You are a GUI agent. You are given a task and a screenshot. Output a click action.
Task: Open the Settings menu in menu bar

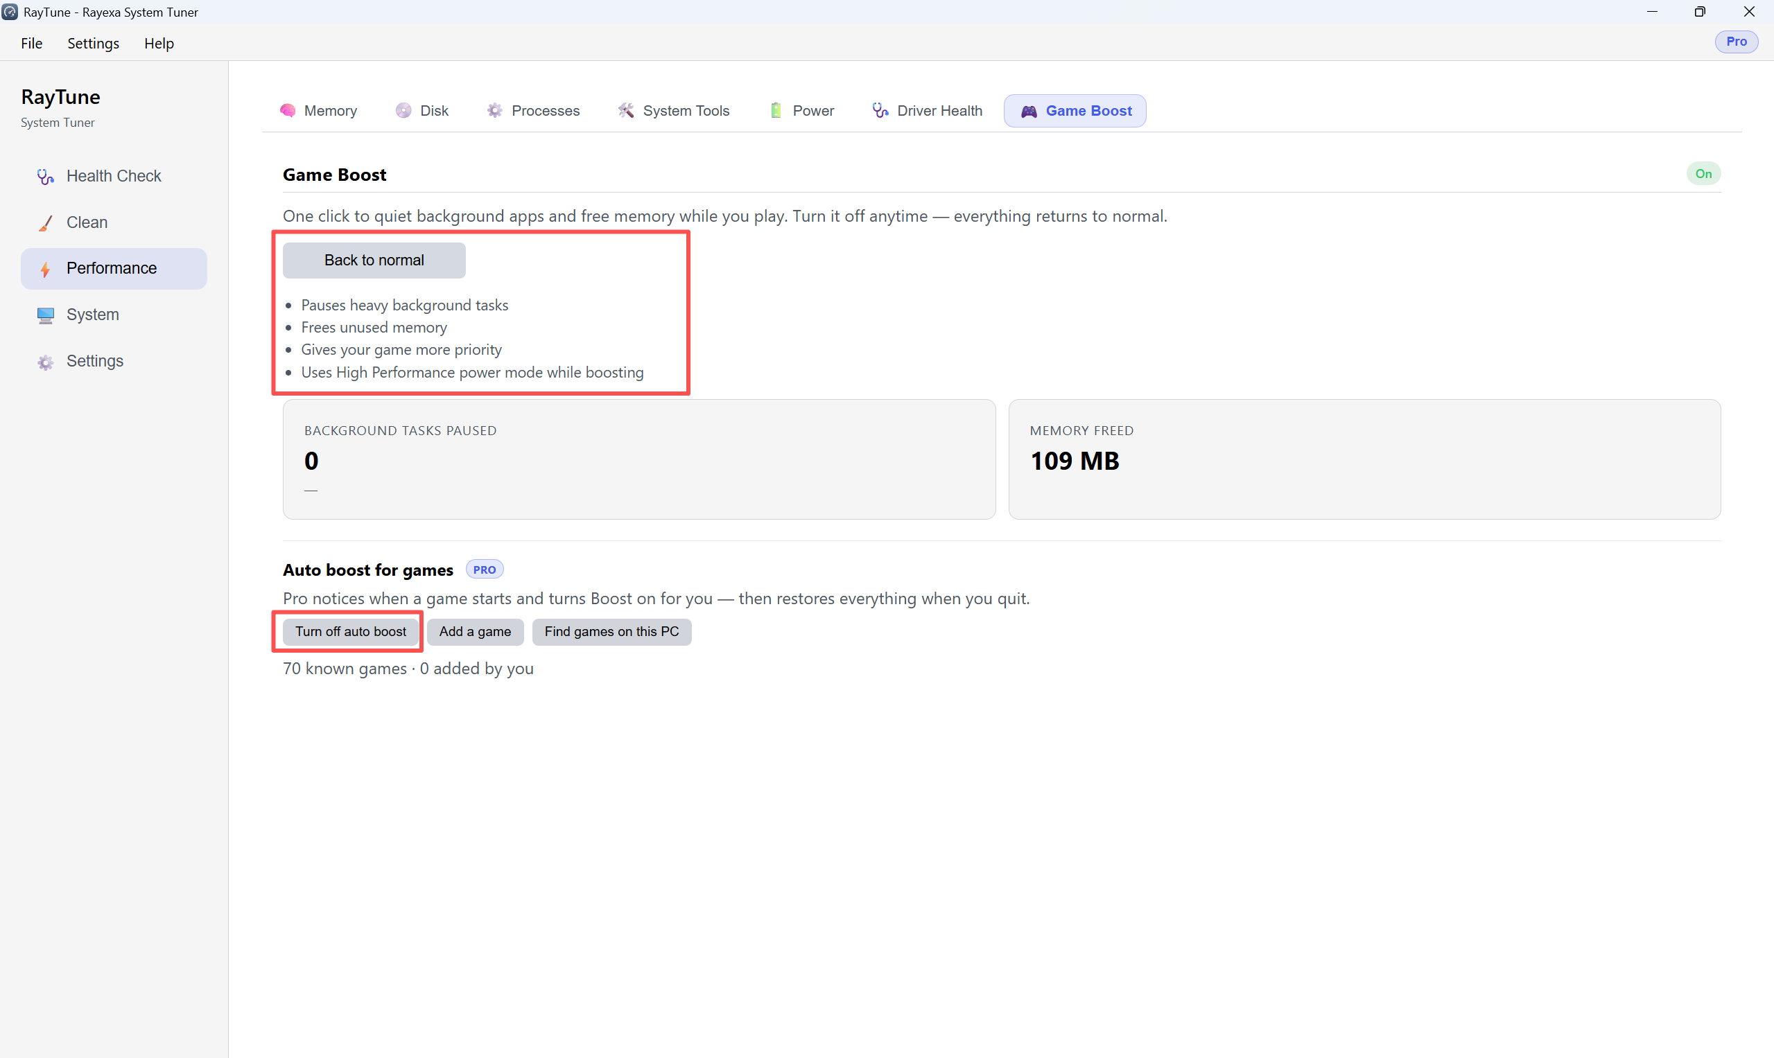coord(94,44)
